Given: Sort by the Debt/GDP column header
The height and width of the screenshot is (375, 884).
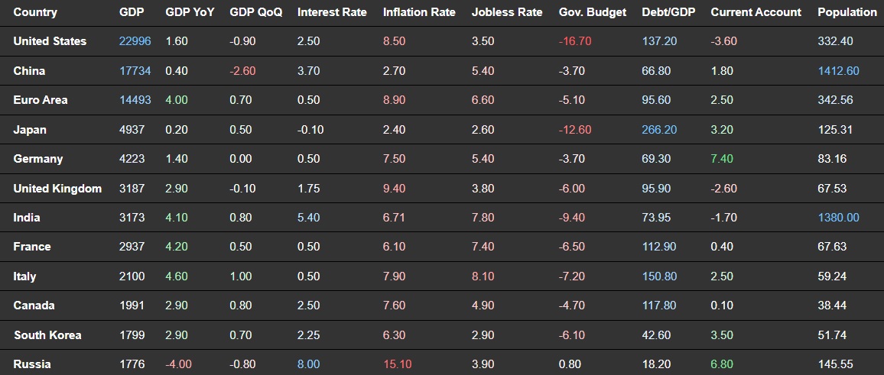Looking at the screenshot, I should [x=668, y=11].
